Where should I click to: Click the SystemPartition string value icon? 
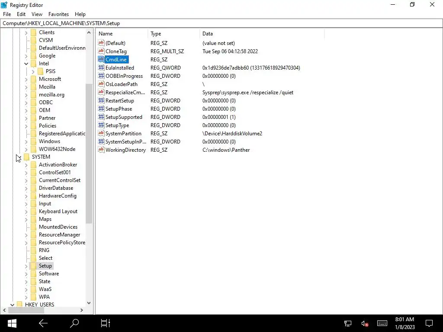coord(101,133)
